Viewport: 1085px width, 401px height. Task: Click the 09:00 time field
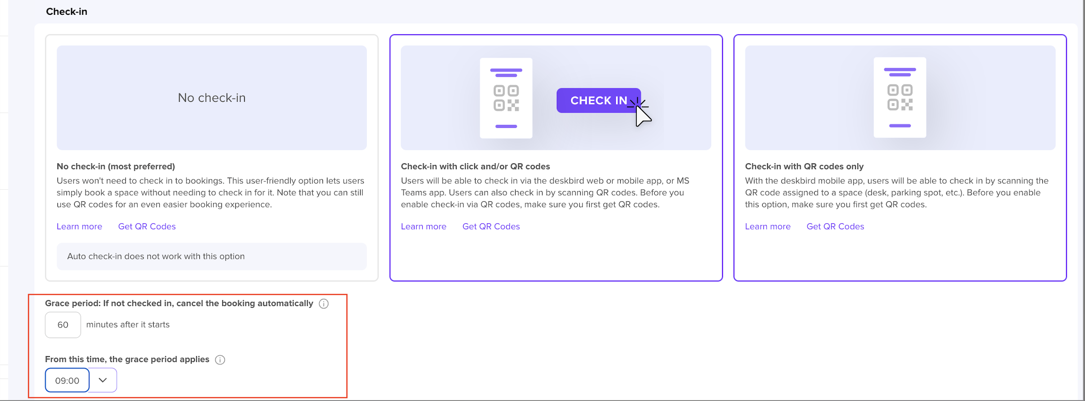tap(67, 380)
